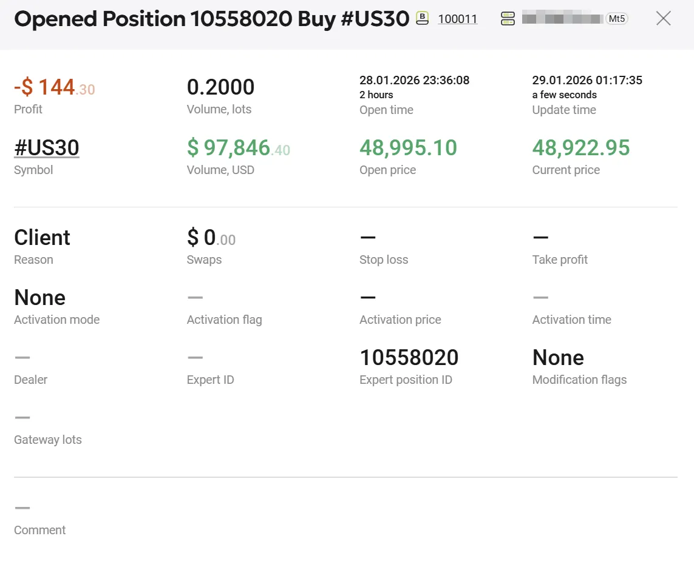Click the server icon in the header
This screenshot has height=570, width=694.
508,19
